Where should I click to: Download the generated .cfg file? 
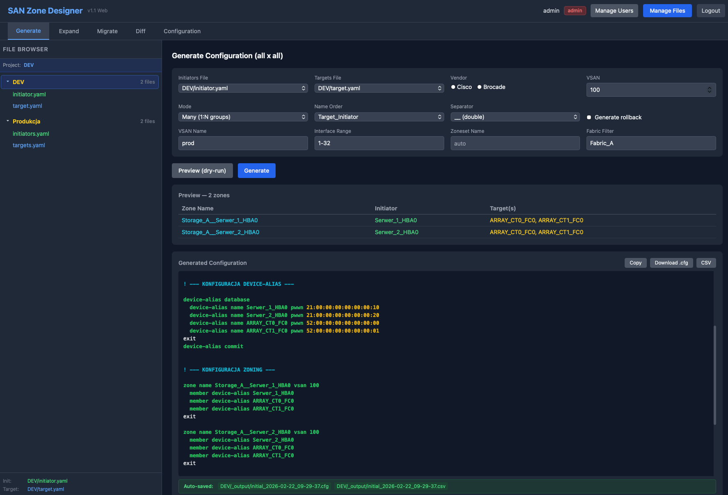tap(671, 262)
